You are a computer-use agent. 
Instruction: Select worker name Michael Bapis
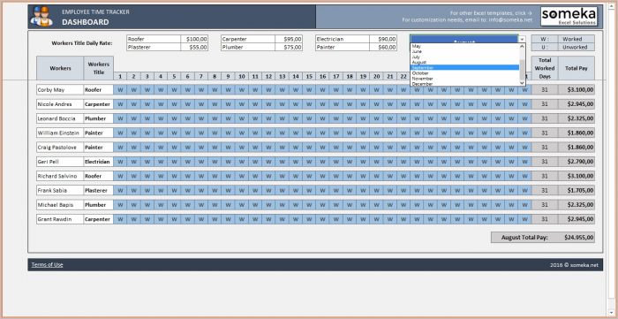click(x=60, y=205)
